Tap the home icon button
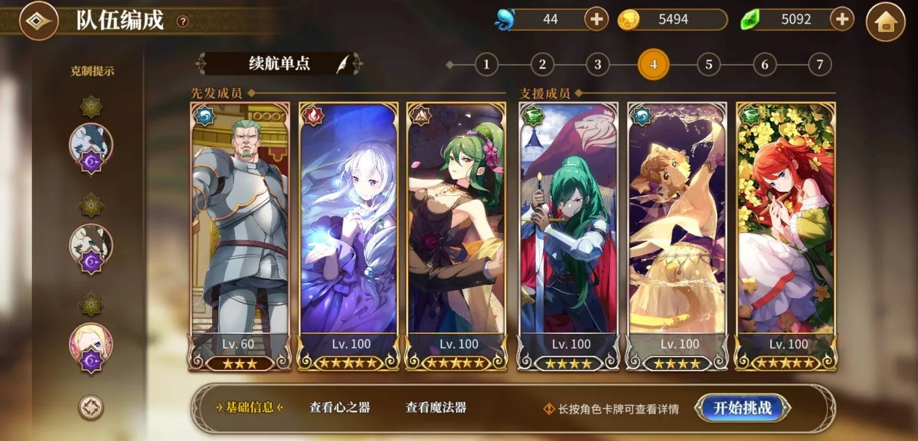 tap(885, 22)
